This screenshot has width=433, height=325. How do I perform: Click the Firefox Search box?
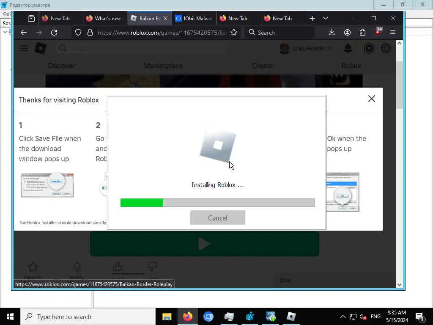pyautogui.click(x=280, y=33)
